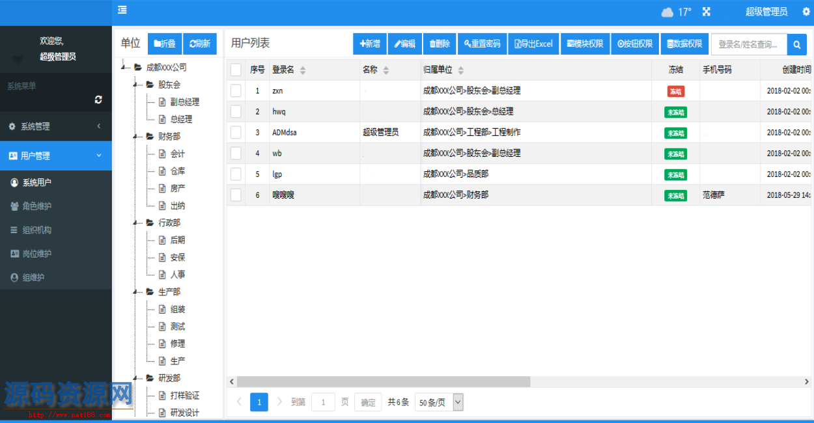Check the row checkbox for user ADMdsa
814x423 pixels.
point(236,132)
